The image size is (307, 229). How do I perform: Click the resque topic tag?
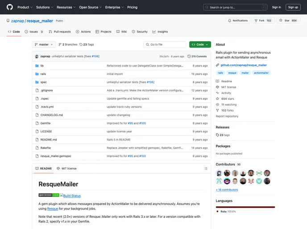(x=232, y=73)
